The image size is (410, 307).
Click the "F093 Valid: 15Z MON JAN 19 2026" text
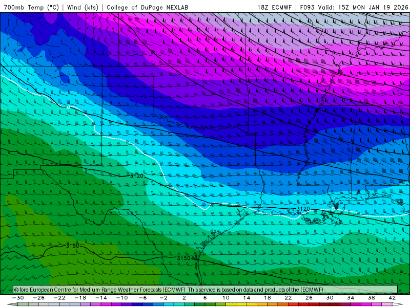pos(354,7)
